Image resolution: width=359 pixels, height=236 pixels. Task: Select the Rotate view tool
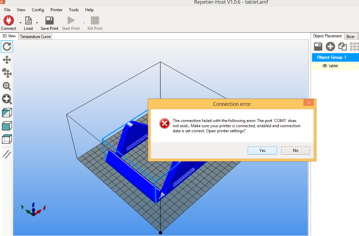pos(7,47)
